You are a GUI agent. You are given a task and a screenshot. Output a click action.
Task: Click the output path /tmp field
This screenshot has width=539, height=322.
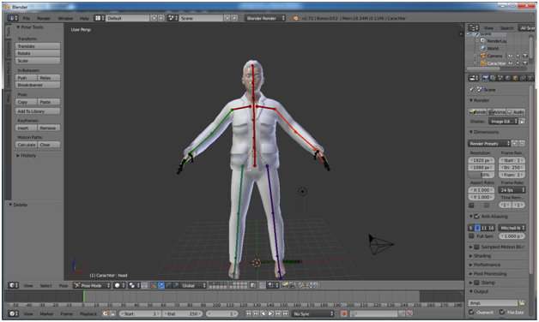[x=493, y=303]
